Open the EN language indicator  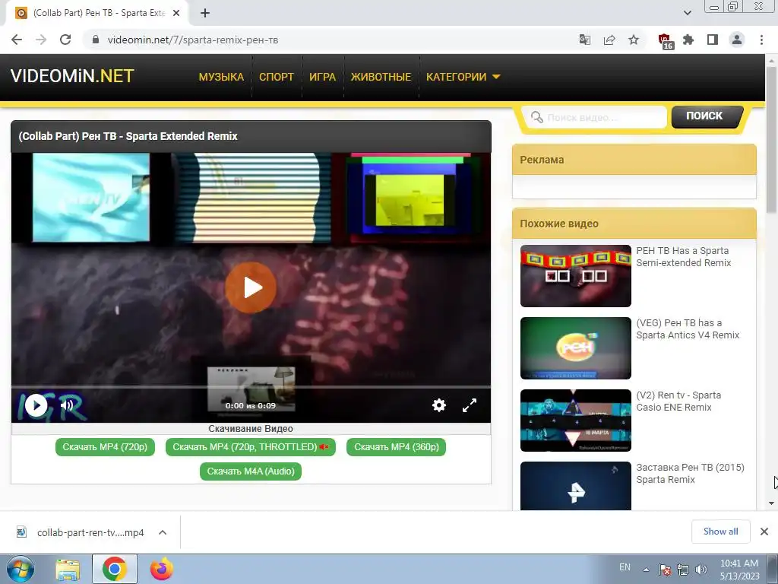(625, 567)
